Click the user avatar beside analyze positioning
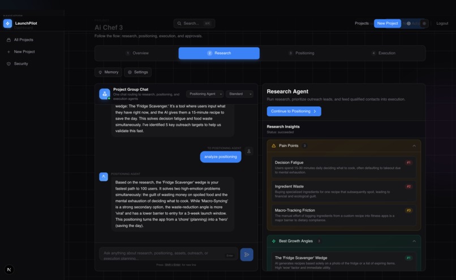Image resolution: width=456 pixels, height=280 pixels. point(248,151)
